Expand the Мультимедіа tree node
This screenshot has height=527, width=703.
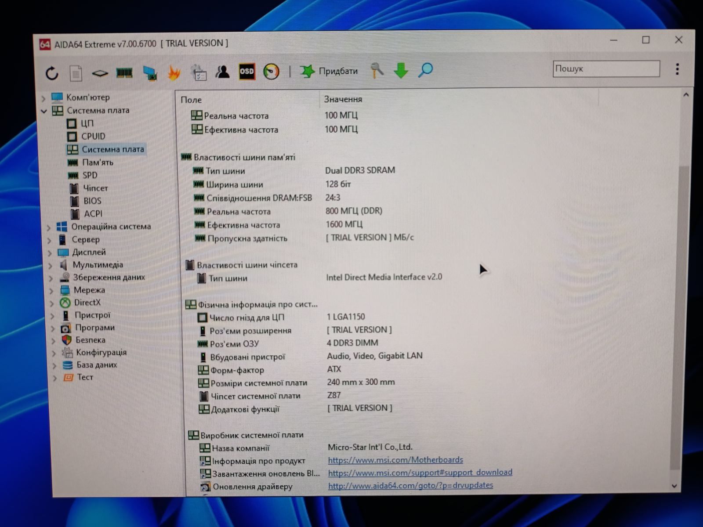50,266
